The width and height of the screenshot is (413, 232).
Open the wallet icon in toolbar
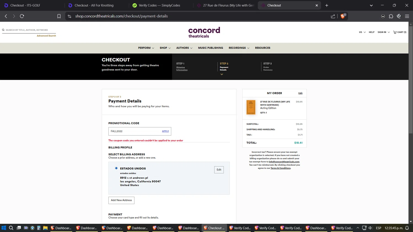click(x=383, y=16)
